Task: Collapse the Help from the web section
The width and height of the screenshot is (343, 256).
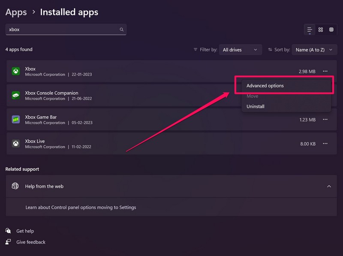Action: (329, 187)
